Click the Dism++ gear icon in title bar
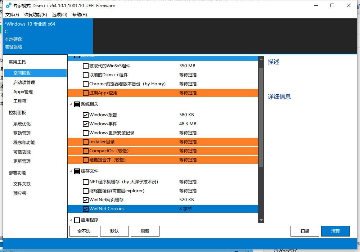Viewport: 360px width, 252px height. [9, 6]
